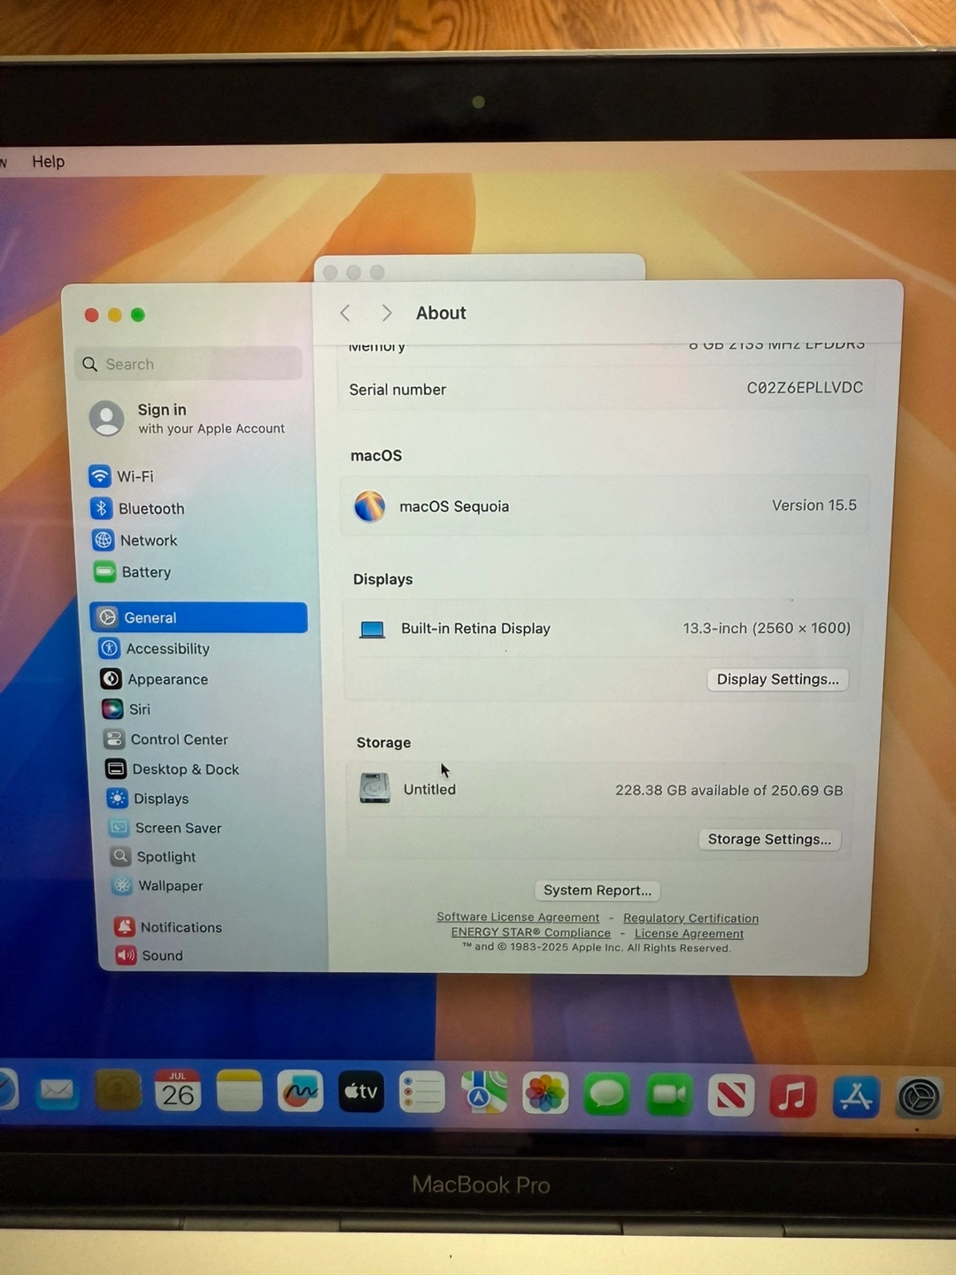The image size is (956, 1275).
Task: Open the License Agreement link beside ENERGY STAR
Action: point(689,933)
